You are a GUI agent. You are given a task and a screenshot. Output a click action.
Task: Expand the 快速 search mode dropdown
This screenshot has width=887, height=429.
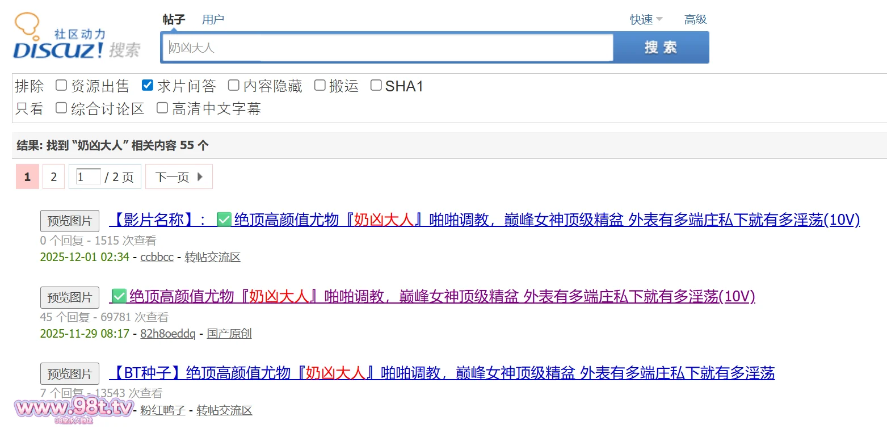pyautogui.click(x=646, y=20)
